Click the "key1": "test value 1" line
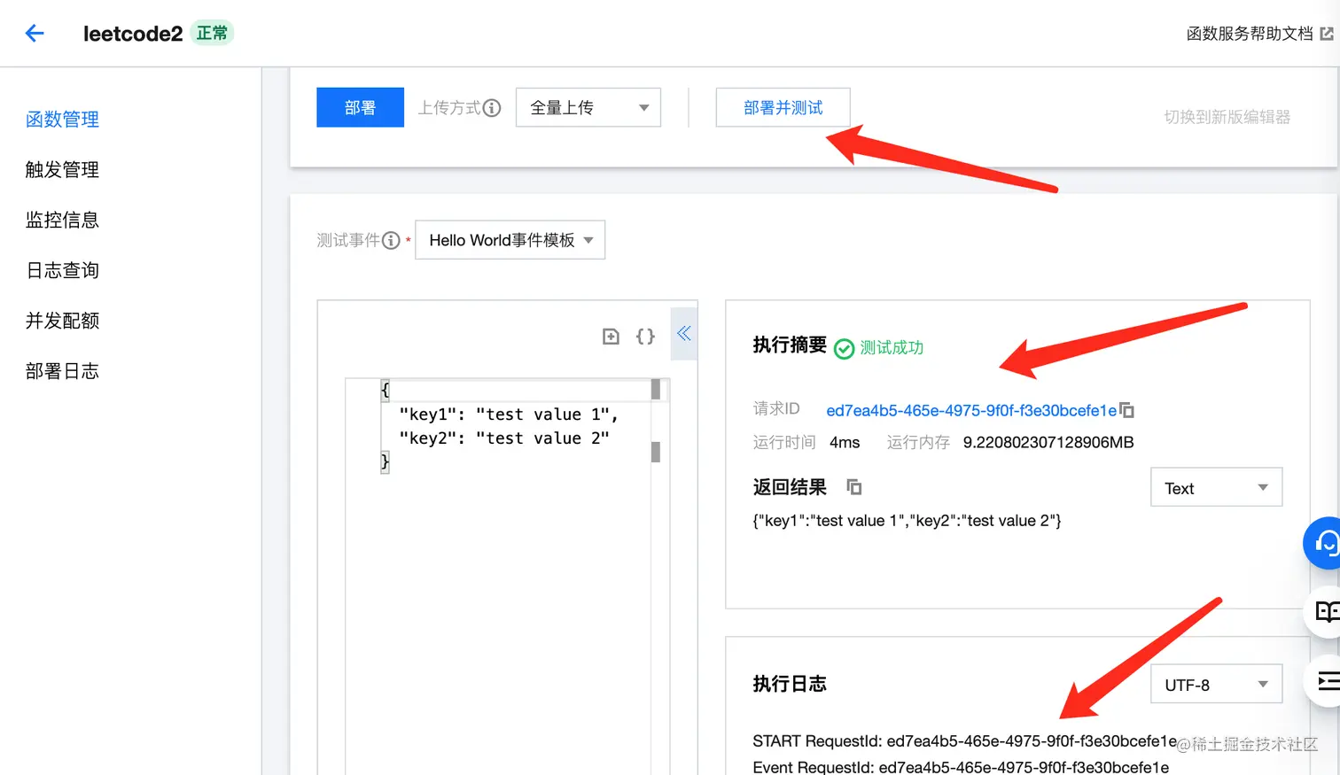The image size is (1340, 775). point(509,415)
